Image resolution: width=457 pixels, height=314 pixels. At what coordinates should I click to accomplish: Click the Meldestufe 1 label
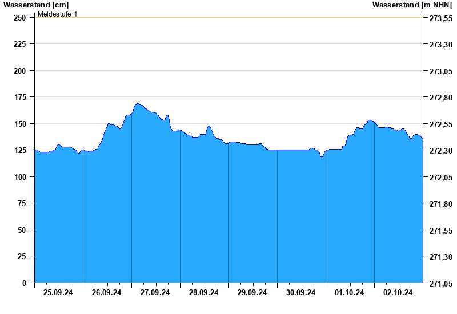58,14
